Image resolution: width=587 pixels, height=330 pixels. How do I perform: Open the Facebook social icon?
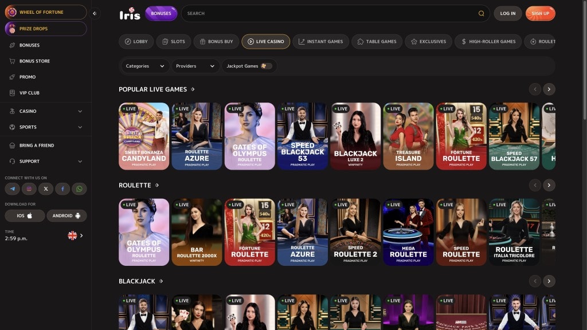[62, 189]
